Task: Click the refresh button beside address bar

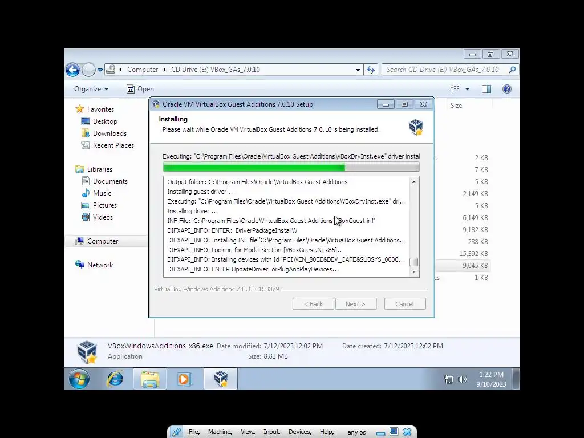Action: tap(371, 70)
